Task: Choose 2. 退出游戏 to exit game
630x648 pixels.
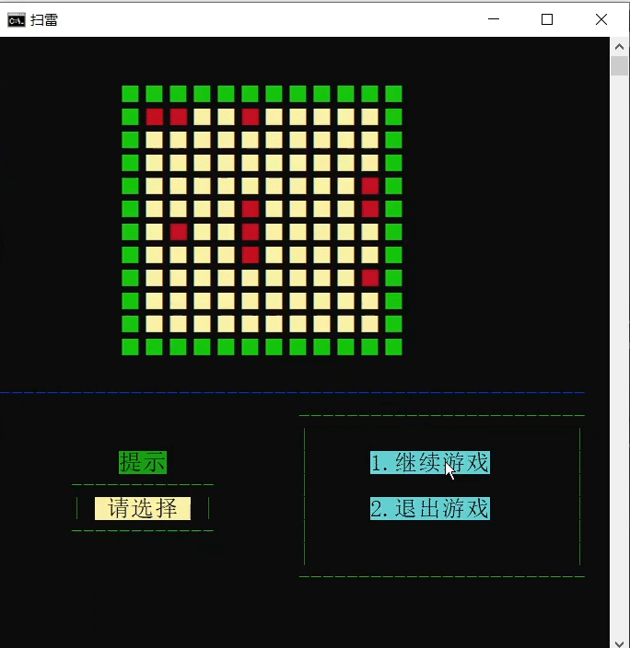Action: pos(430,508)
